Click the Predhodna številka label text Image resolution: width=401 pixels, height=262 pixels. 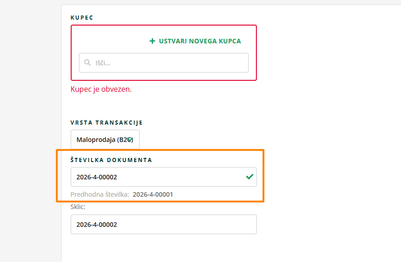click(x=99, y=194)
